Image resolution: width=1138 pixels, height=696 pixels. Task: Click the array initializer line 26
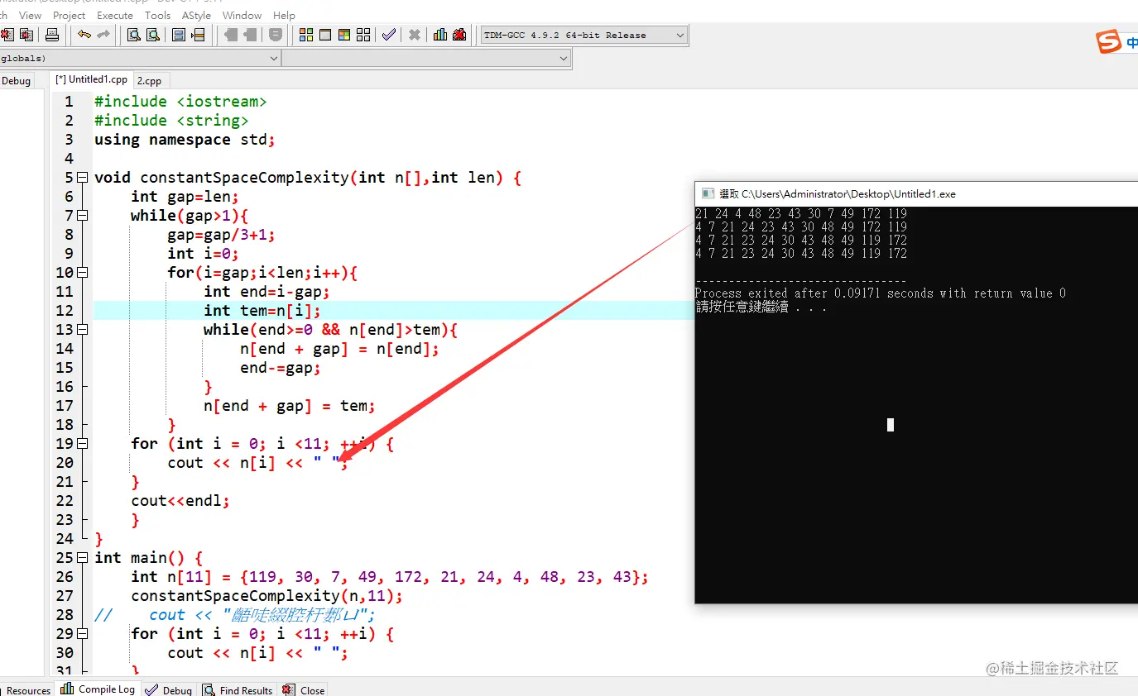point(390,577)
